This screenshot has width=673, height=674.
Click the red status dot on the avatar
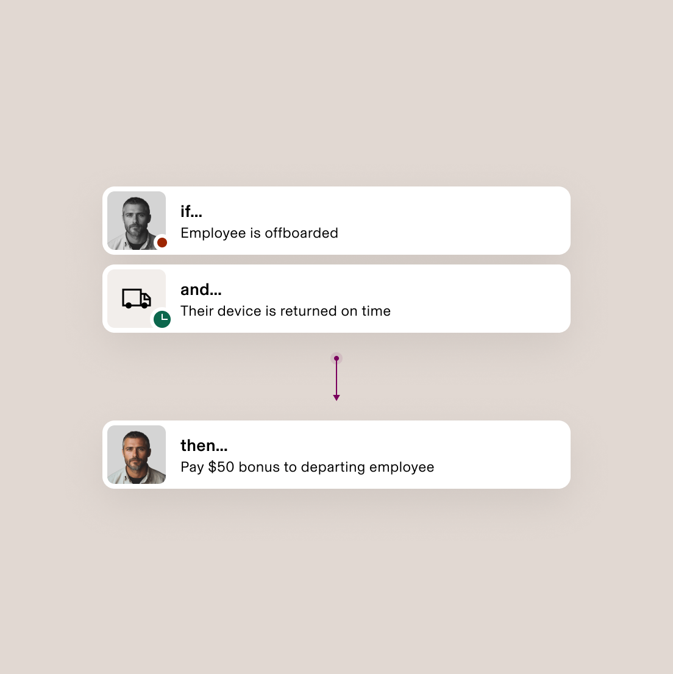pos(162,243)
